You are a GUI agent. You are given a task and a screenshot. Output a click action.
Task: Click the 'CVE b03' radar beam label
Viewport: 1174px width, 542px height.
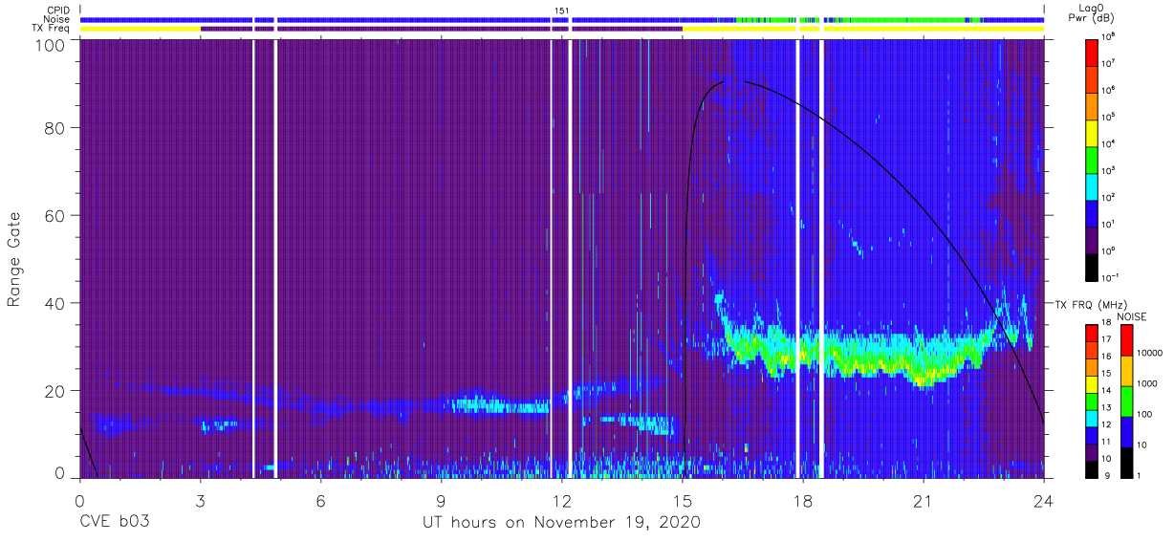click(114, 523)
